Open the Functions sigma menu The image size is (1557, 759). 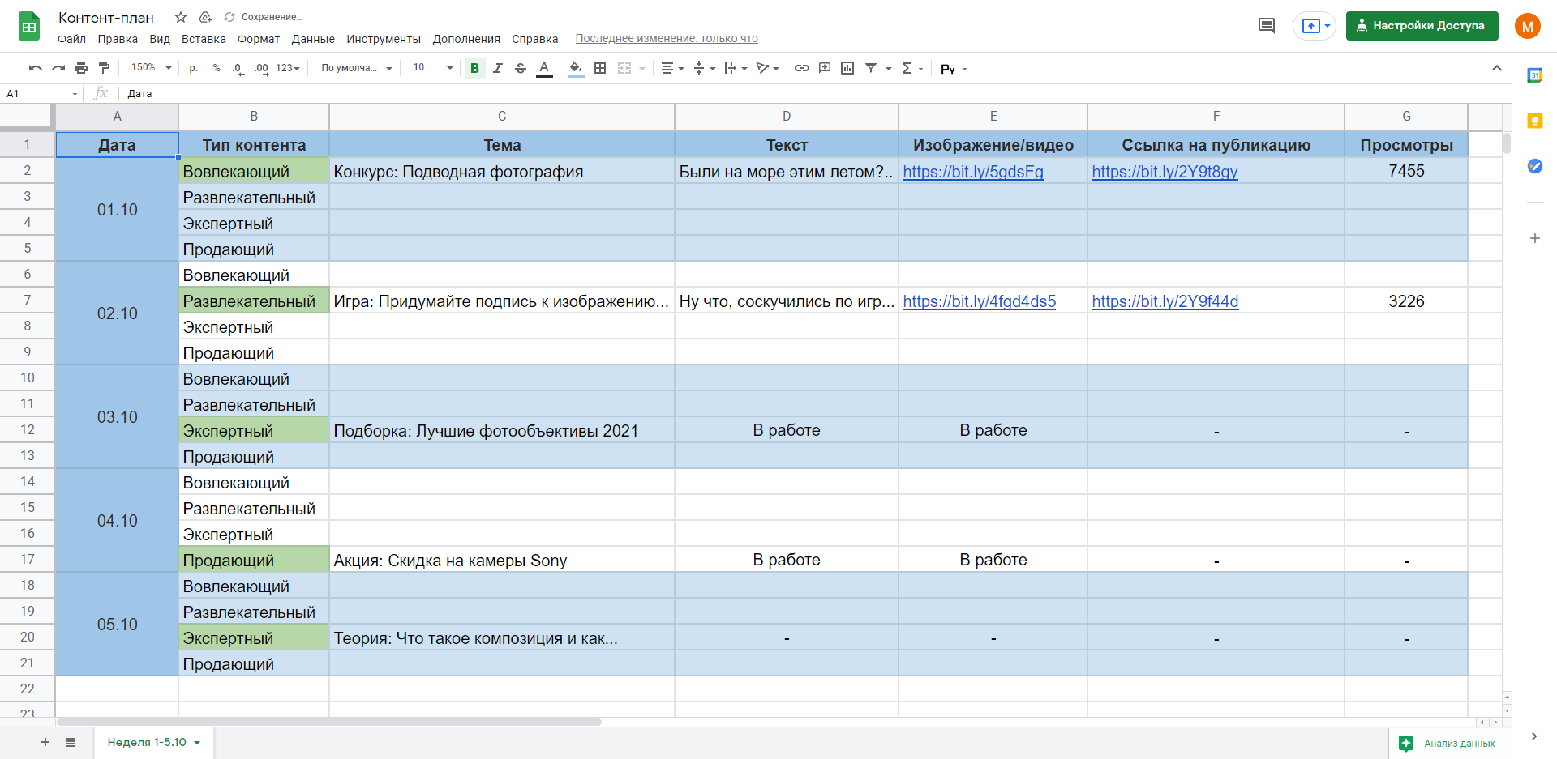click(912, 68)
